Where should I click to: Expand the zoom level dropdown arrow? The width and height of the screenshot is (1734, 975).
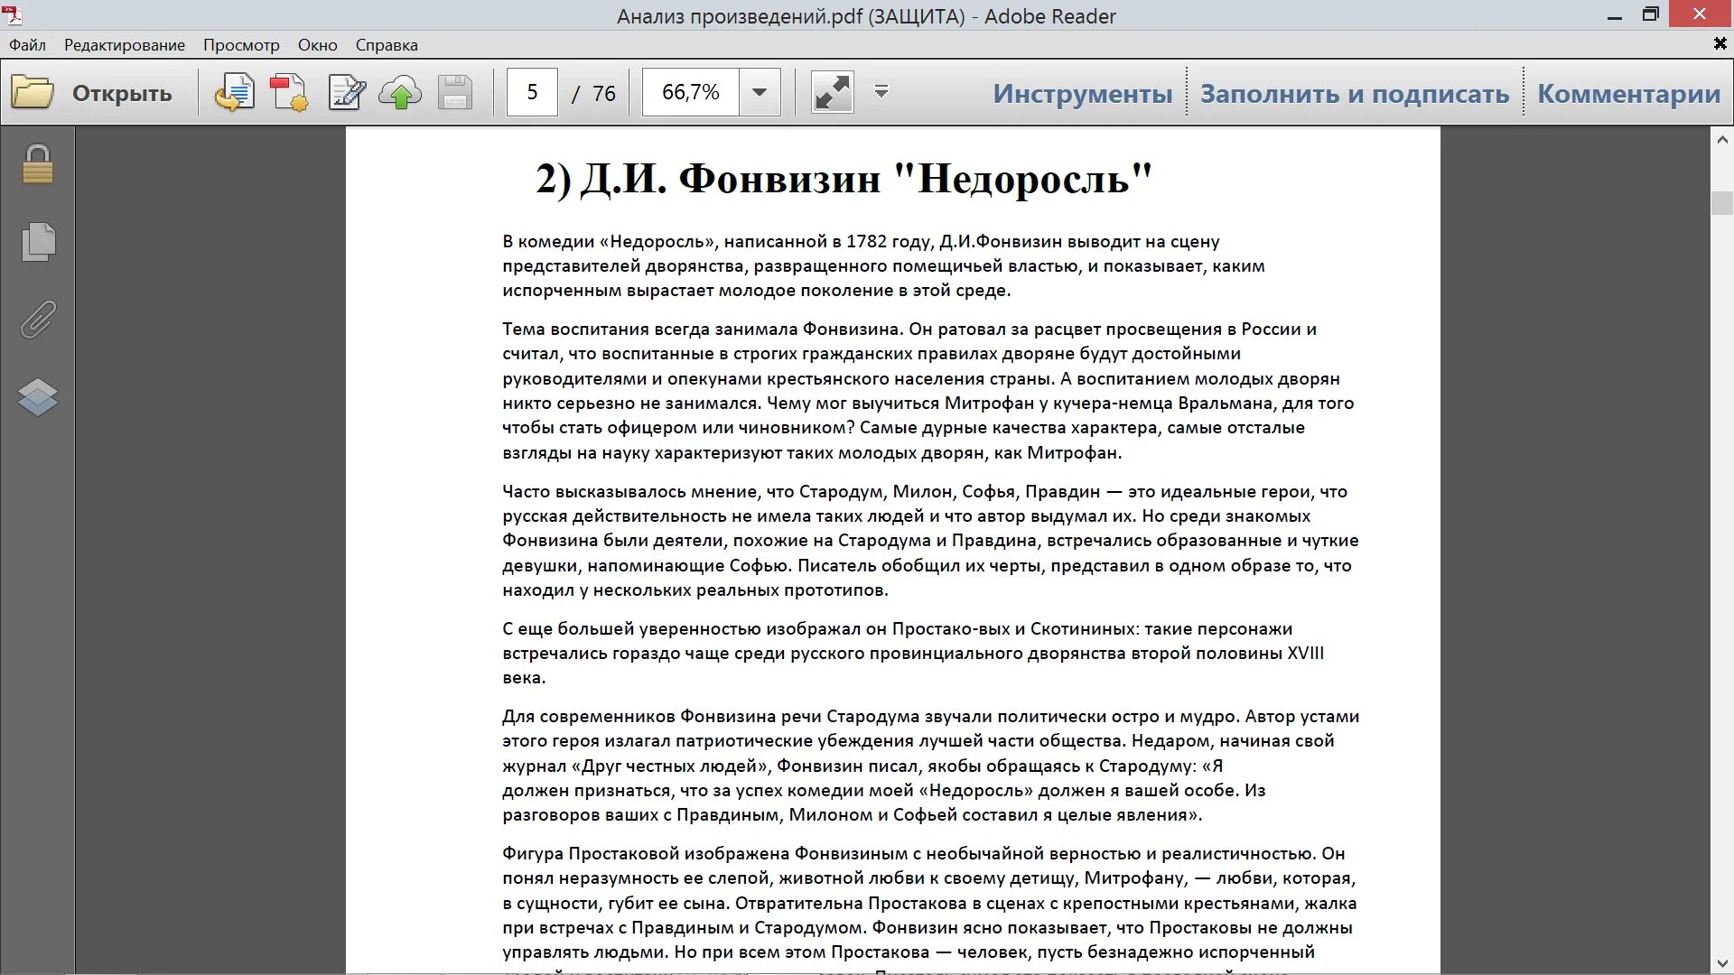760,92
